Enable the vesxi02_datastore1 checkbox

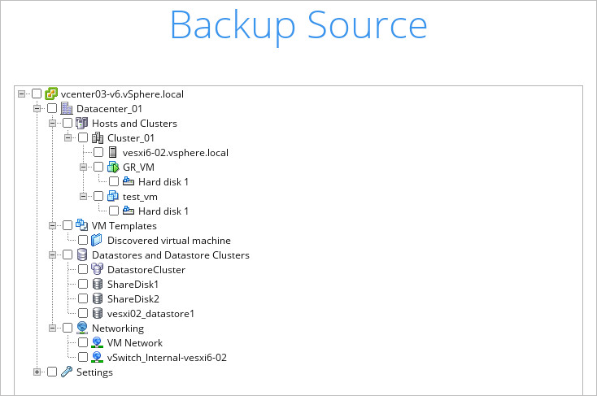pyautogui.click(x=83, y=314)
